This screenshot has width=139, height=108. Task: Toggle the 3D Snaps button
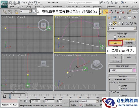pyautogui.click(x=106, y=12)
